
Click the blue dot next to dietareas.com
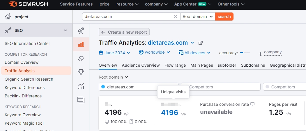click(103, 87)
